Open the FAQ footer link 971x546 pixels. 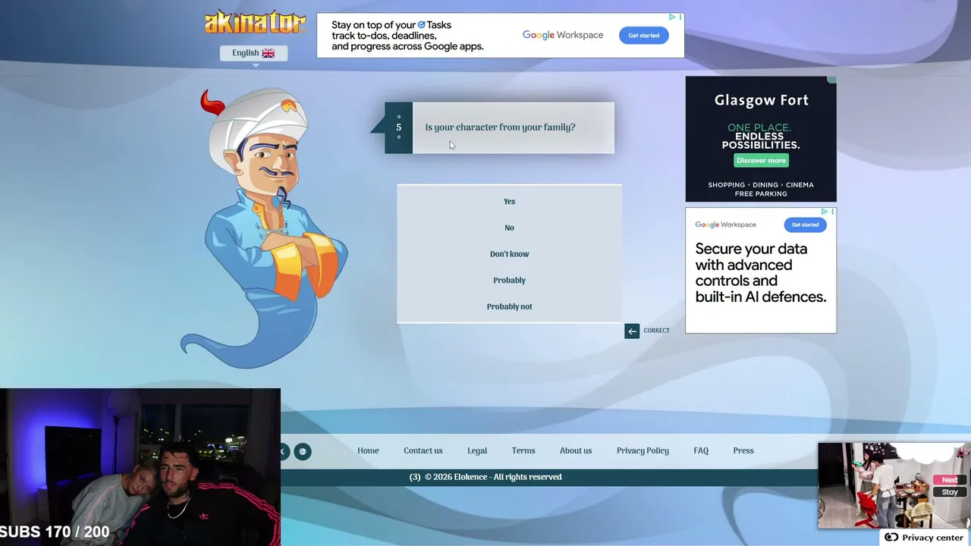(x=701, y=450)
